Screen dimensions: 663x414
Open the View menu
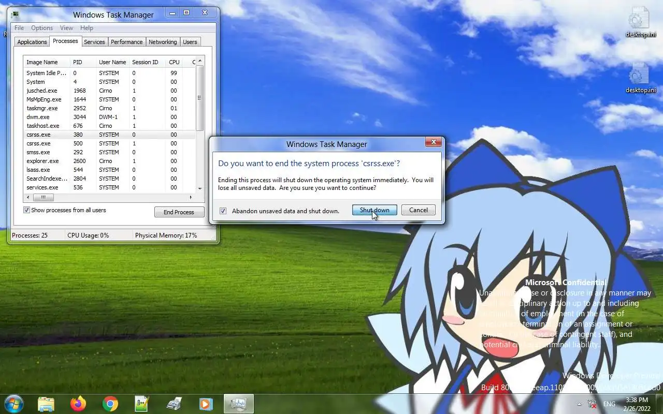click(x=66, y=28)
